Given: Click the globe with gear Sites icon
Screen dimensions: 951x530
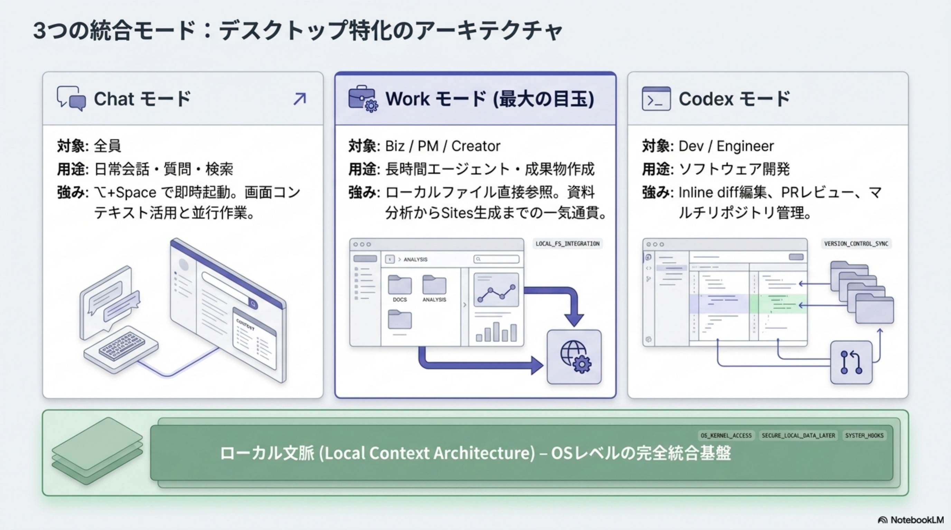Looking at the screenshot, I should pos(574,357).
